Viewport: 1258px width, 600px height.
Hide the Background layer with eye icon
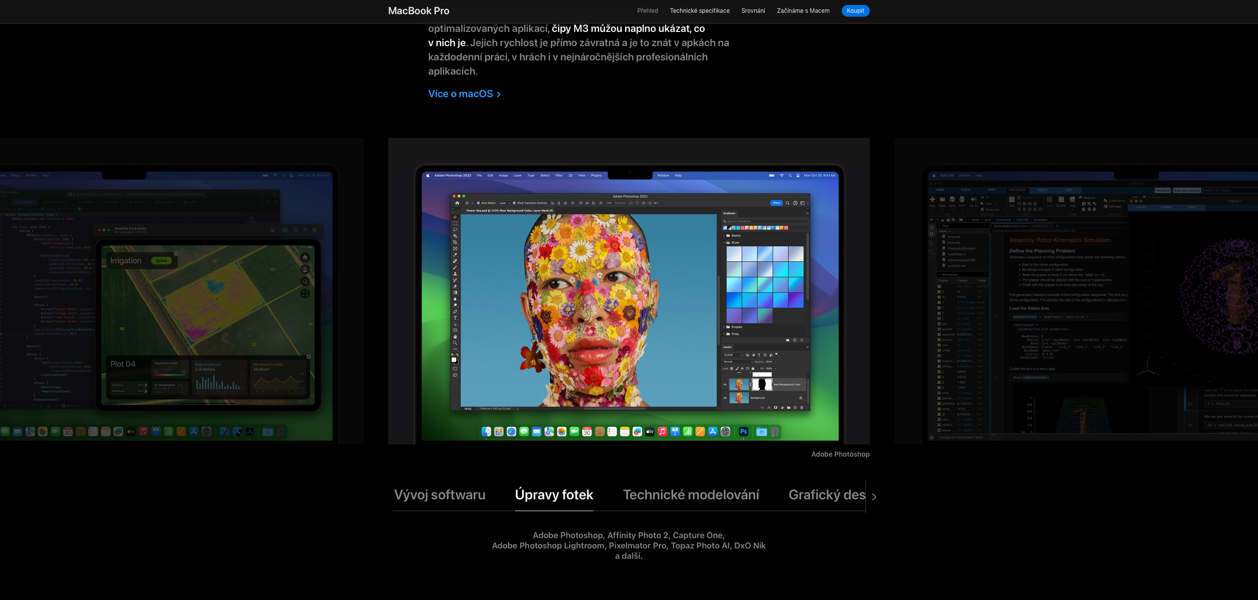point(725,398)
